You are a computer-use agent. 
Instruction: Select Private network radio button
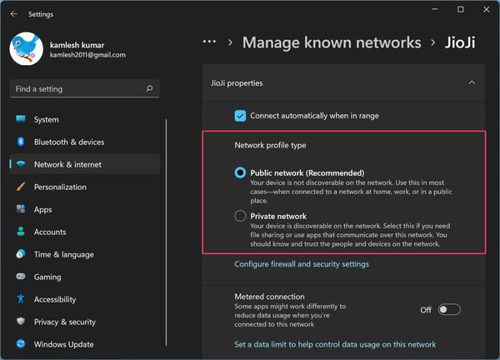240,216
